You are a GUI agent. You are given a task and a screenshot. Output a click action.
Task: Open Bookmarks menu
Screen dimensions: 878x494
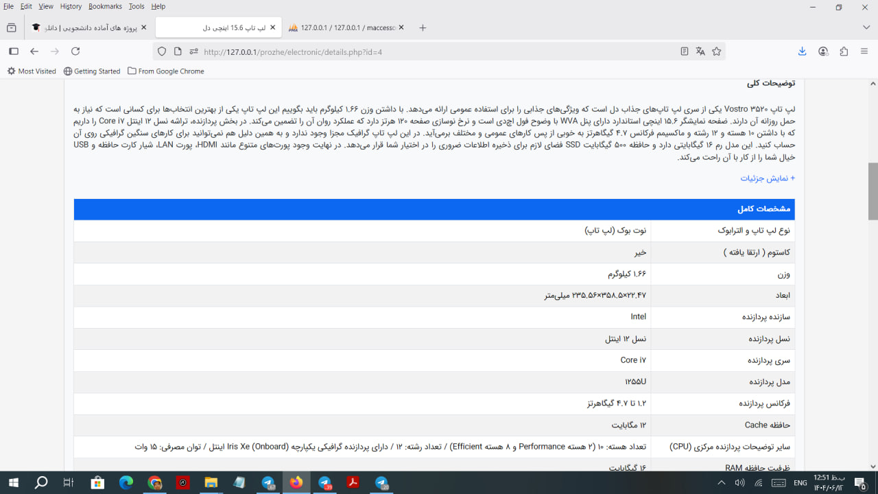(x=105, y=6)
